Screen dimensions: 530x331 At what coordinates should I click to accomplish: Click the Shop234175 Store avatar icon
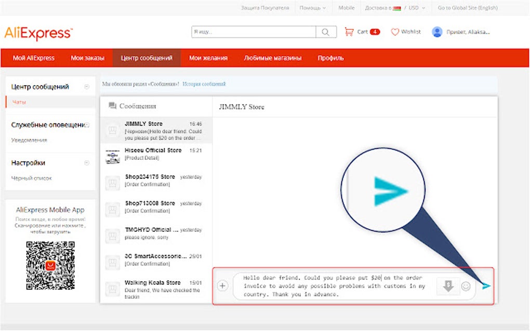pyautogui.click(x=112, y=183)
